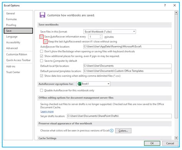Enable Don't show the Backstage checkbox
This screenshot has height=150, width=182.
pyautogui.click(x=41, y=51)
